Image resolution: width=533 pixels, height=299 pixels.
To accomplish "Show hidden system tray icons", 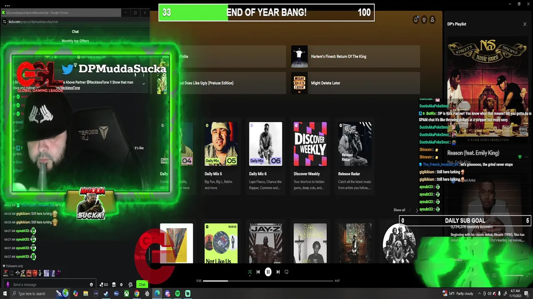I will 479,294.
